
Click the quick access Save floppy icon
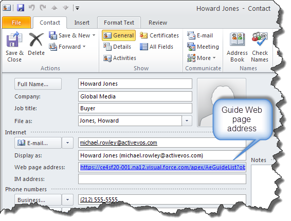click(21, 8)
